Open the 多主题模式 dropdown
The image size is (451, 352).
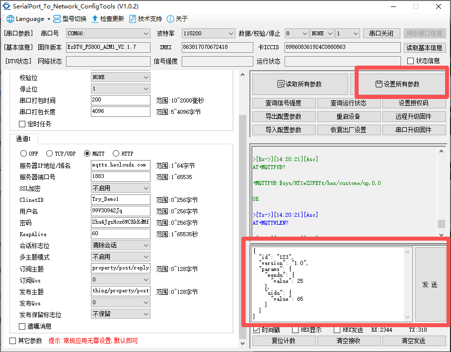click(x=146, y=257)
